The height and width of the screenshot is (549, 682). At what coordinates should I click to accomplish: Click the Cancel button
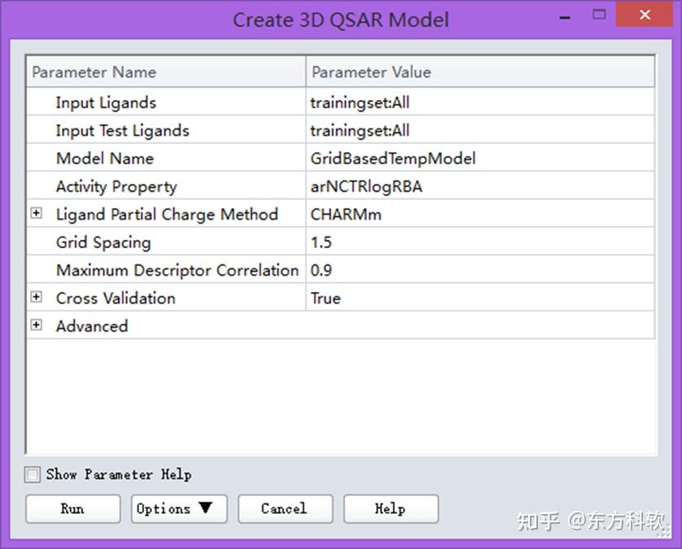(286, 508)
